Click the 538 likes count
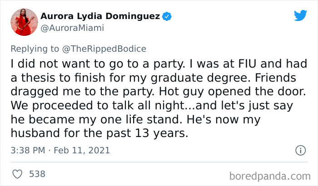Image resolution: width=318 pixels, height=186 pixels. (x=37, y=174)
